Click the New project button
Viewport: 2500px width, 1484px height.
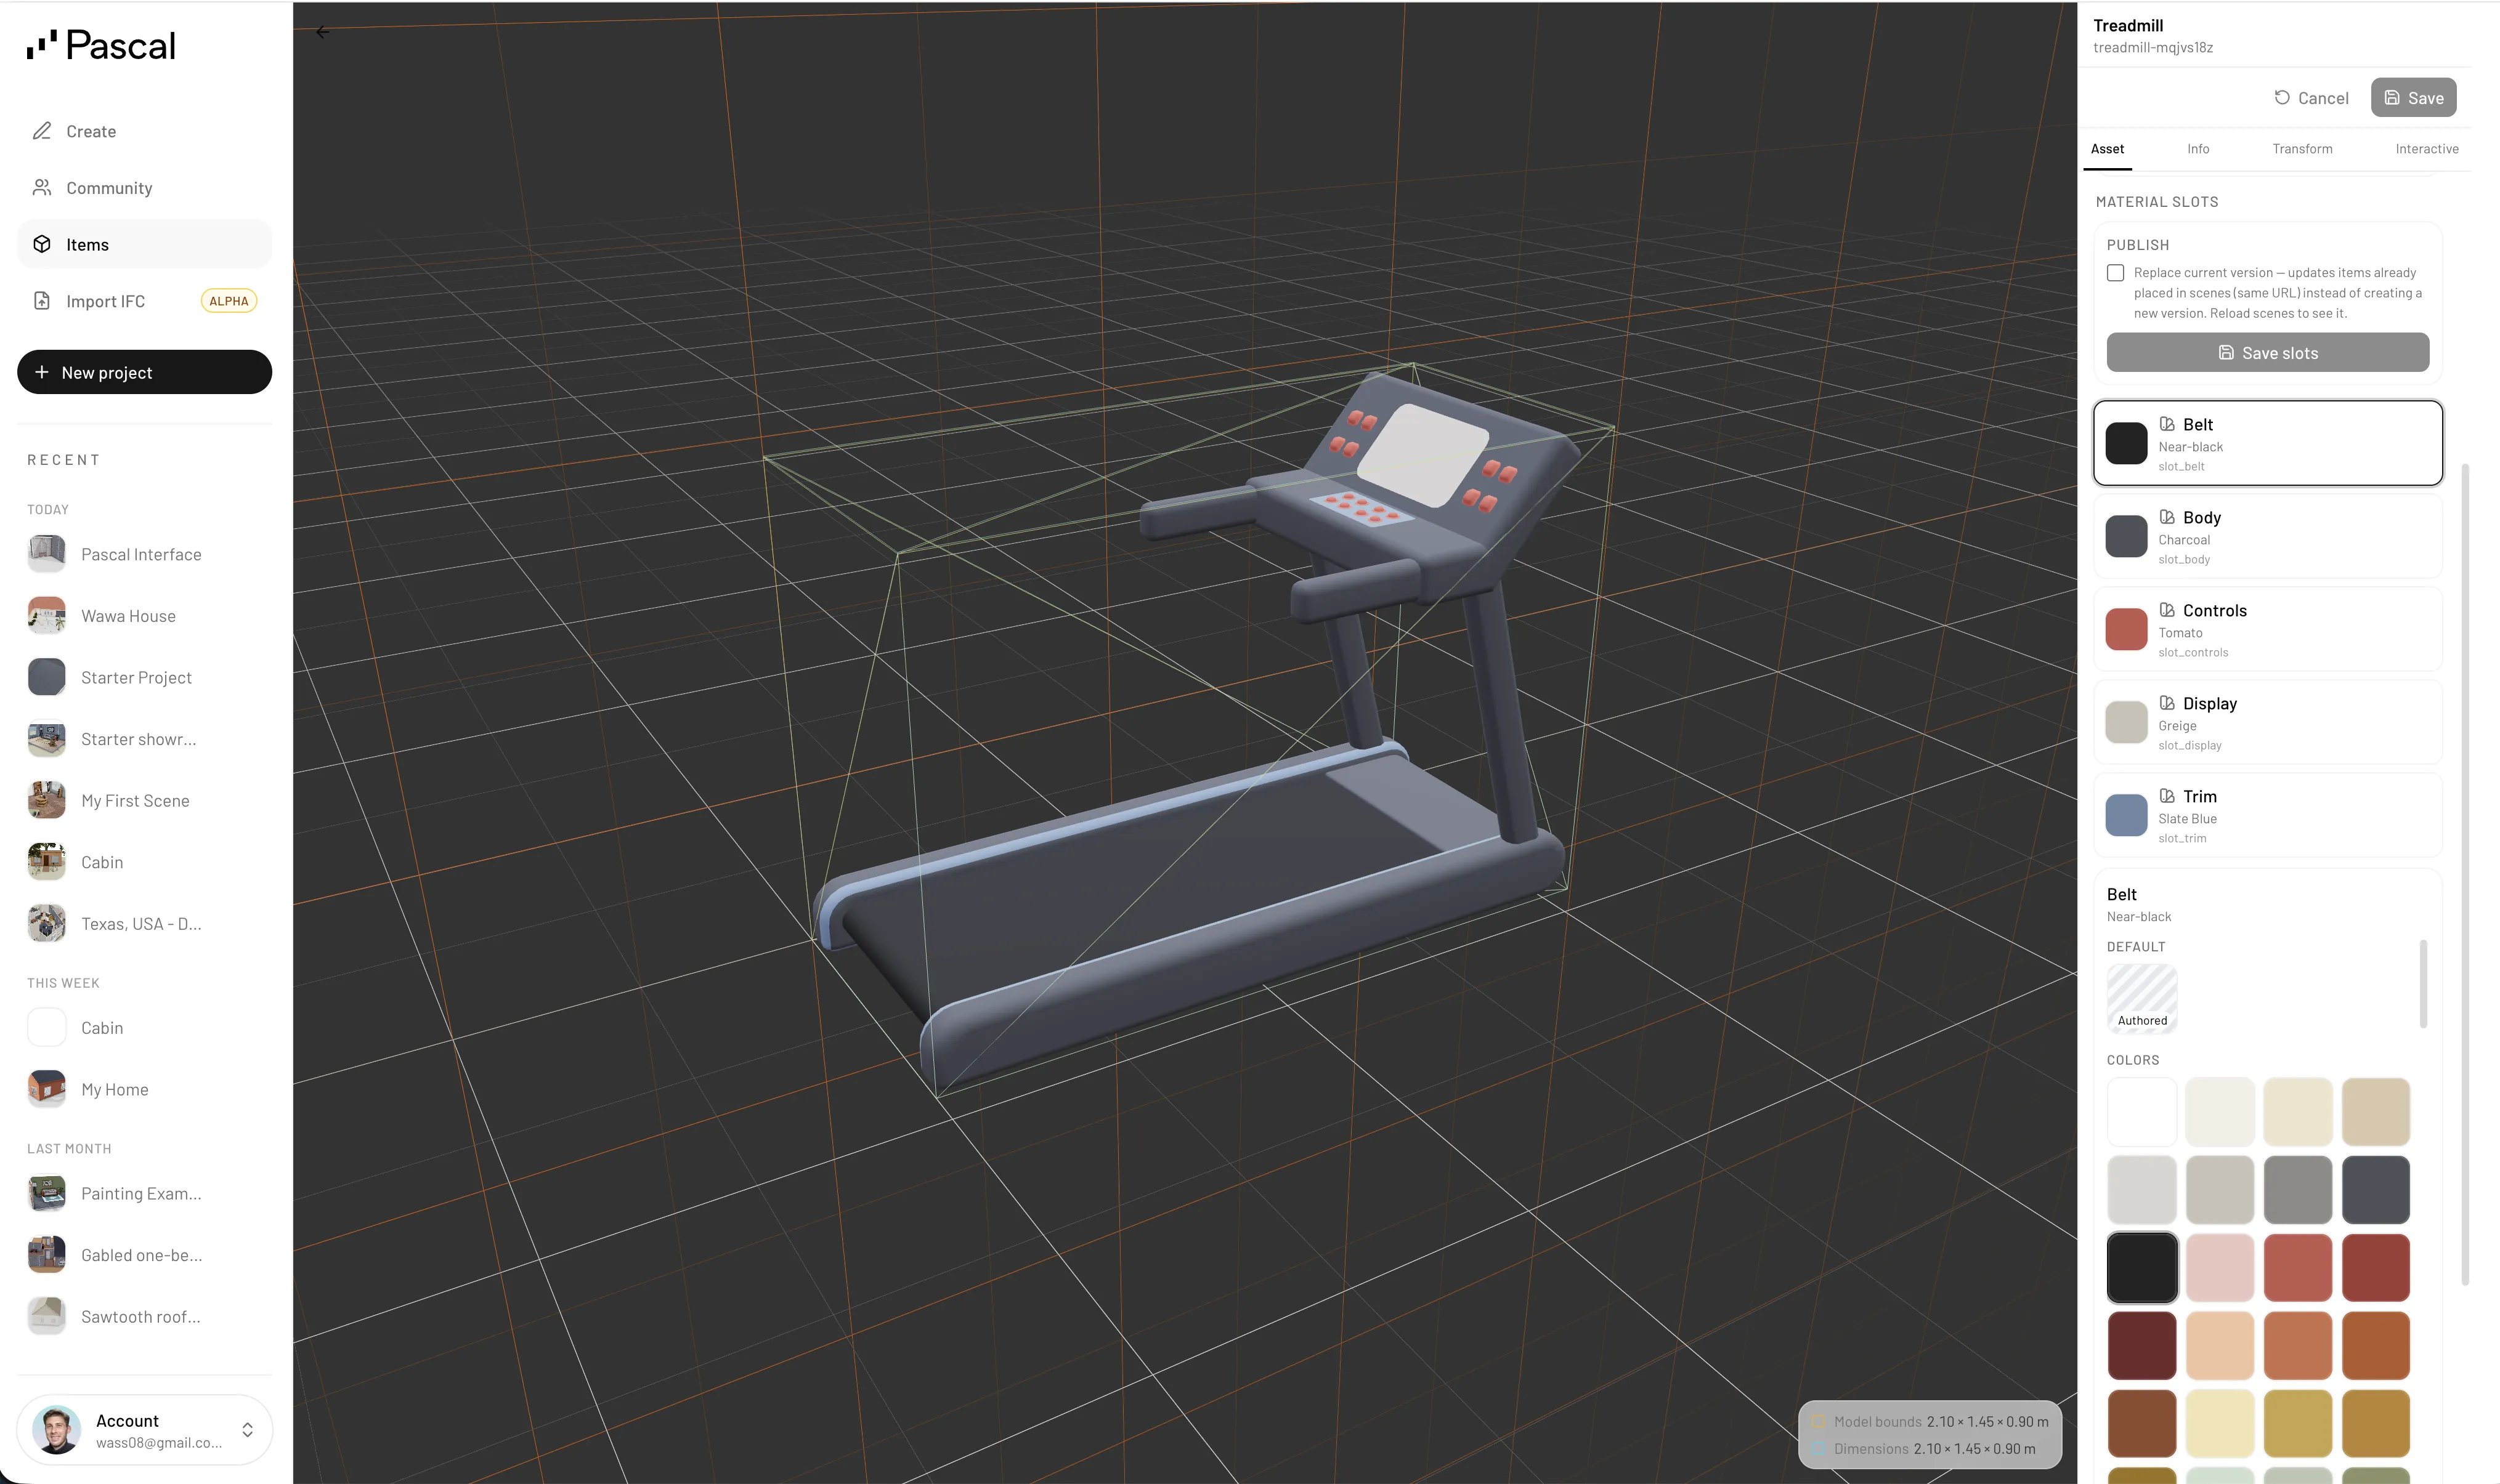pyautogui.click(x=144, y=372)
